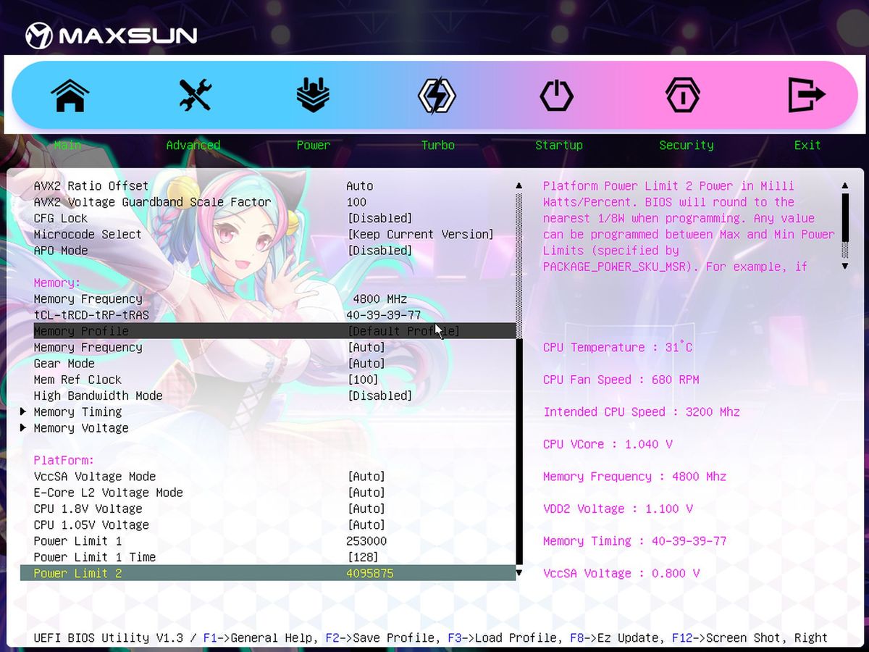The image size is (869, 652).
Task: Go to the Security tab label
Action: [x=687, y=145]
